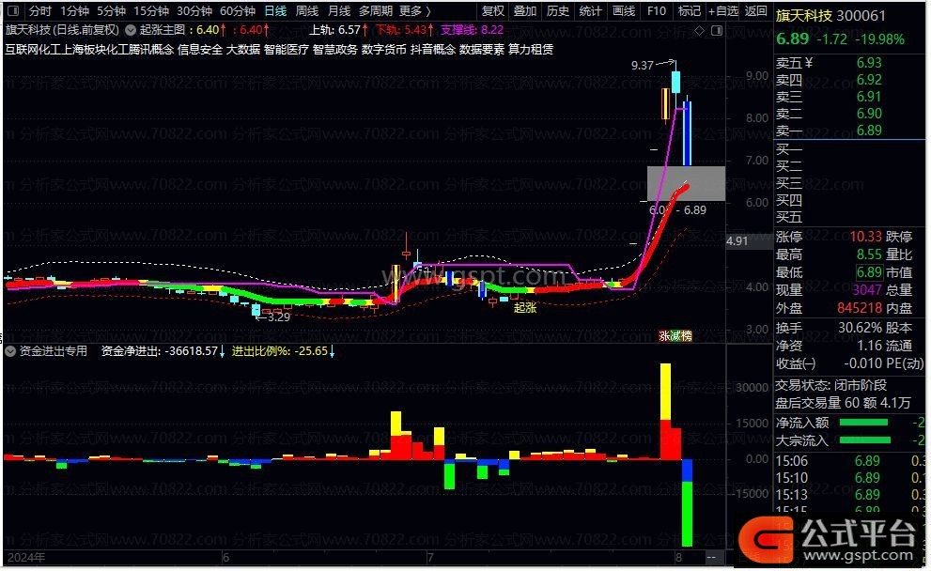Click the 卖五 price 6.93 row
Screen dimensions: 931x571
click(848, 62)
